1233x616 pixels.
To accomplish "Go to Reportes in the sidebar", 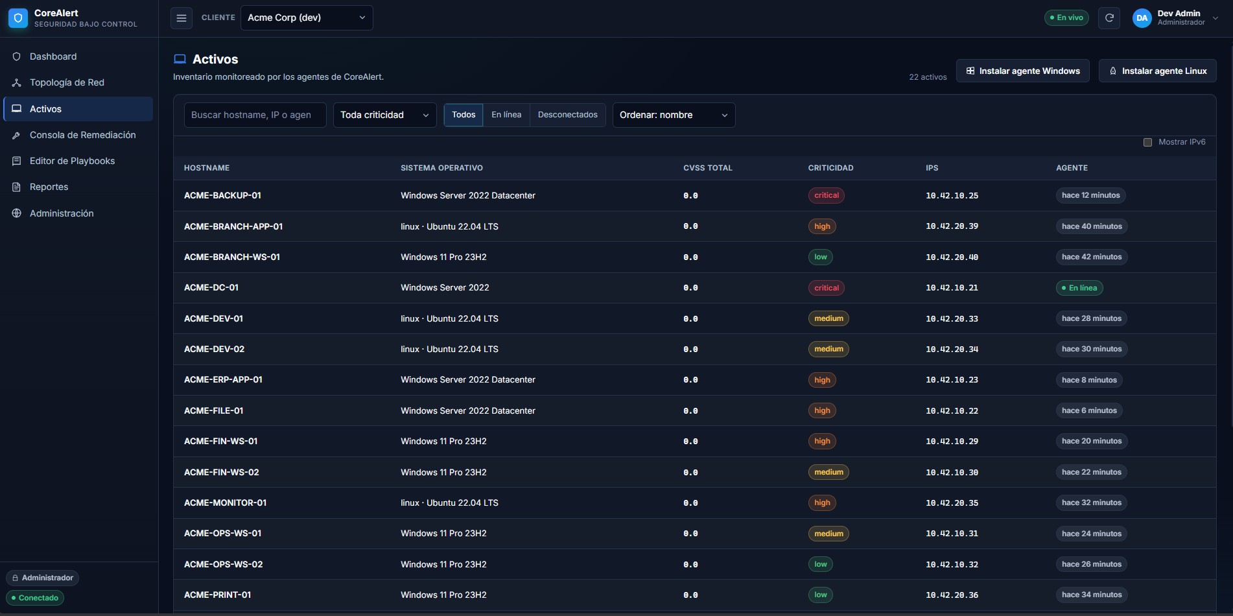I will click(x=78, y=187).
